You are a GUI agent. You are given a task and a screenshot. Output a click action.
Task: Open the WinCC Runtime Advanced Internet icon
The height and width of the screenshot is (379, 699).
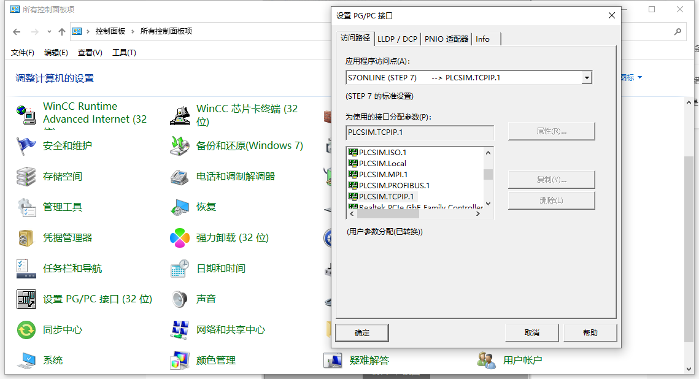[x=26, y=113]
